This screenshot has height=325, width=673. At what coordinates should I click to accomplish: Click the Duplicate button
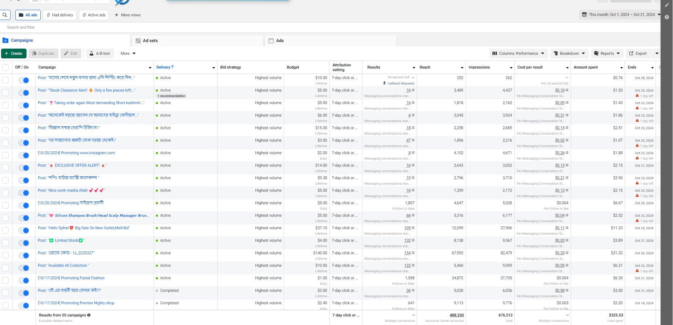pos(43,53)
